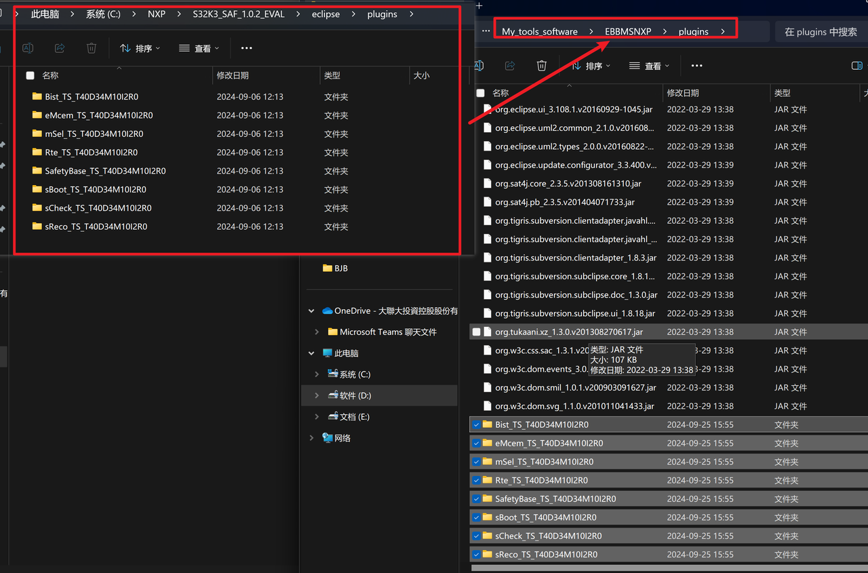Go to eclipse in the breadcrumb path
The height and width of the screenshot is (573, 868).
(325, 14)
